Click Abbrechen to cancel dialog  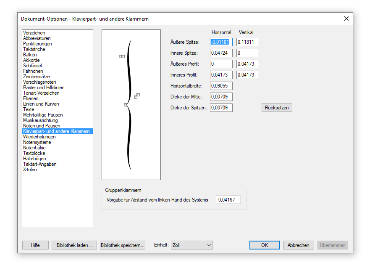click(x=299, y=245)
